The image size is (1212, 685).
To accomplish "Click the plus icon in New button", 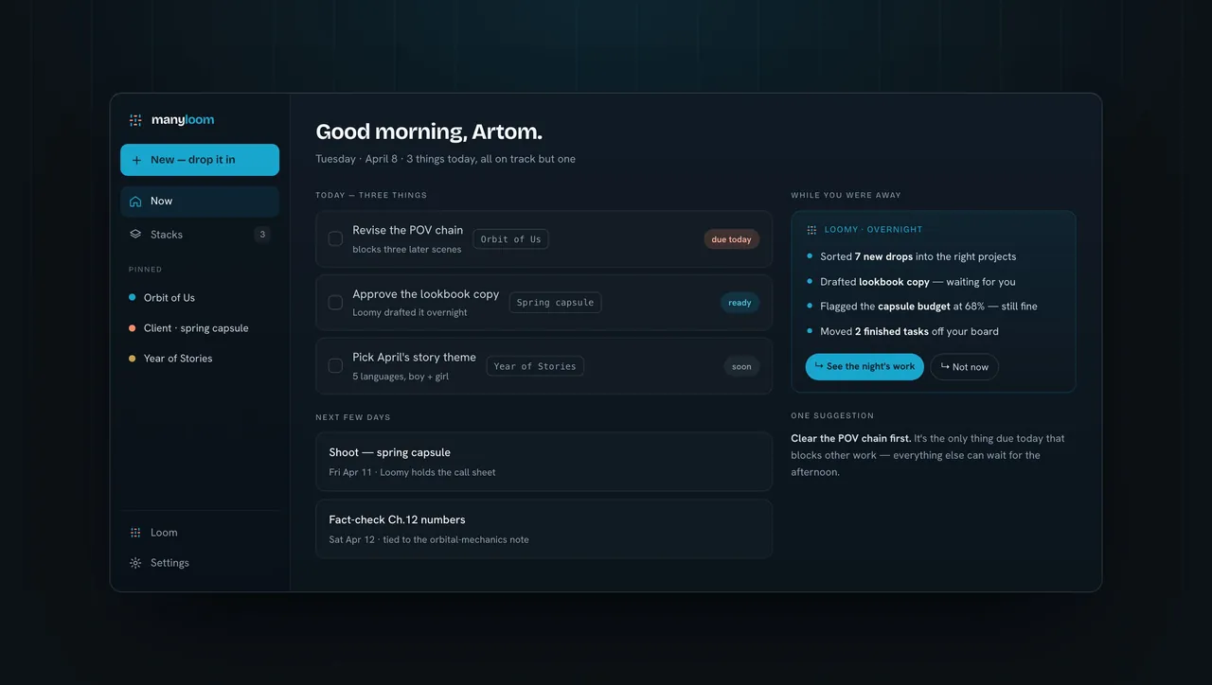I will tap(136, 160).
